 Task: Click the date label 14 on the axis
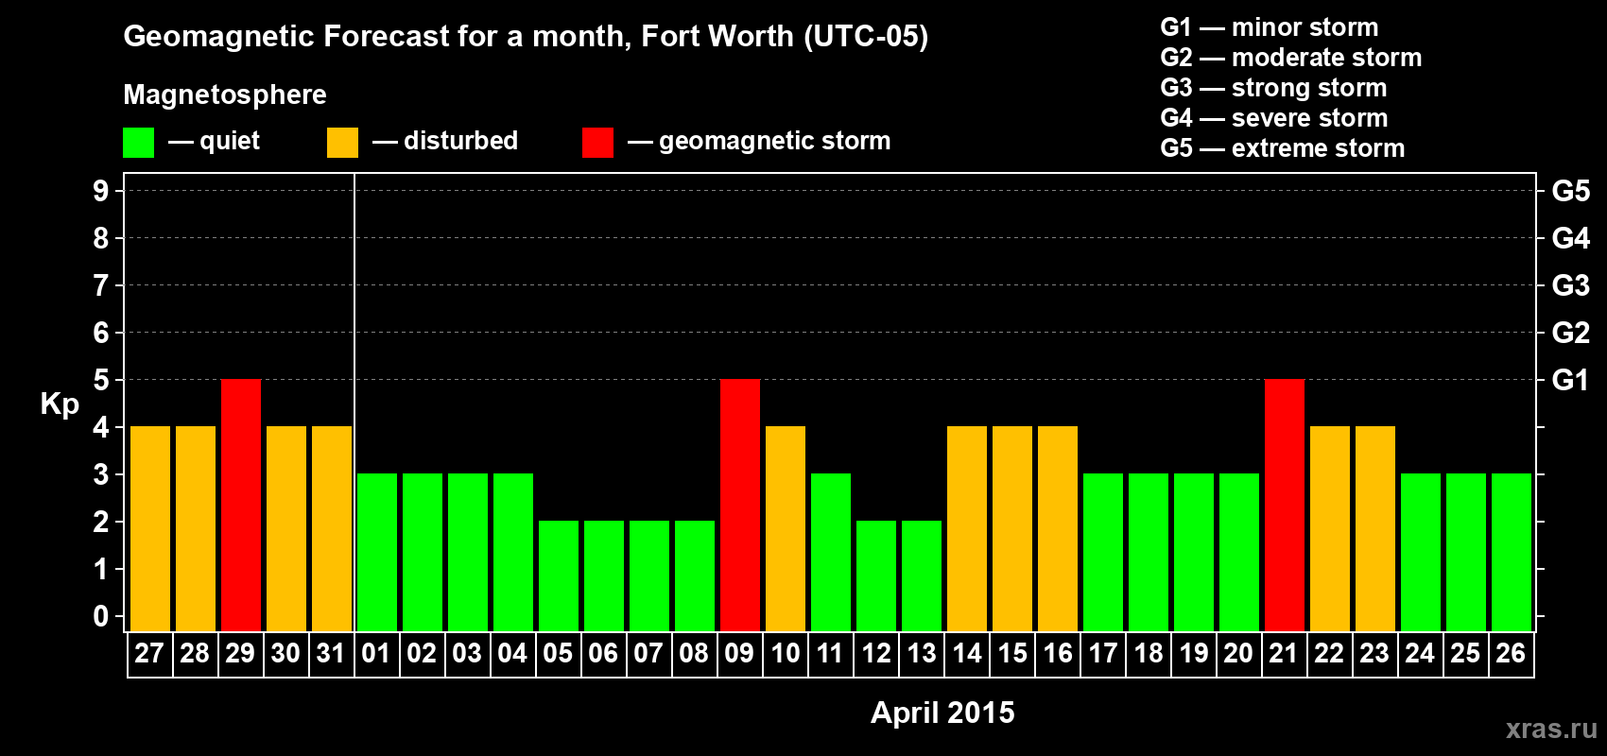[967, 654]
